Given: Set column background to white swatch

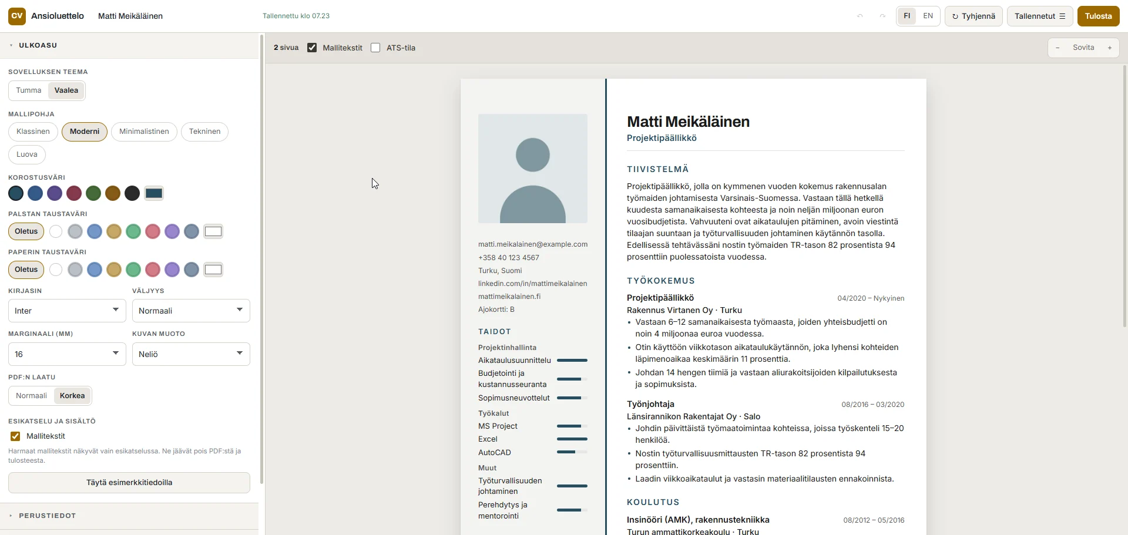Looking at the screenshot, I should pos(56,231).
